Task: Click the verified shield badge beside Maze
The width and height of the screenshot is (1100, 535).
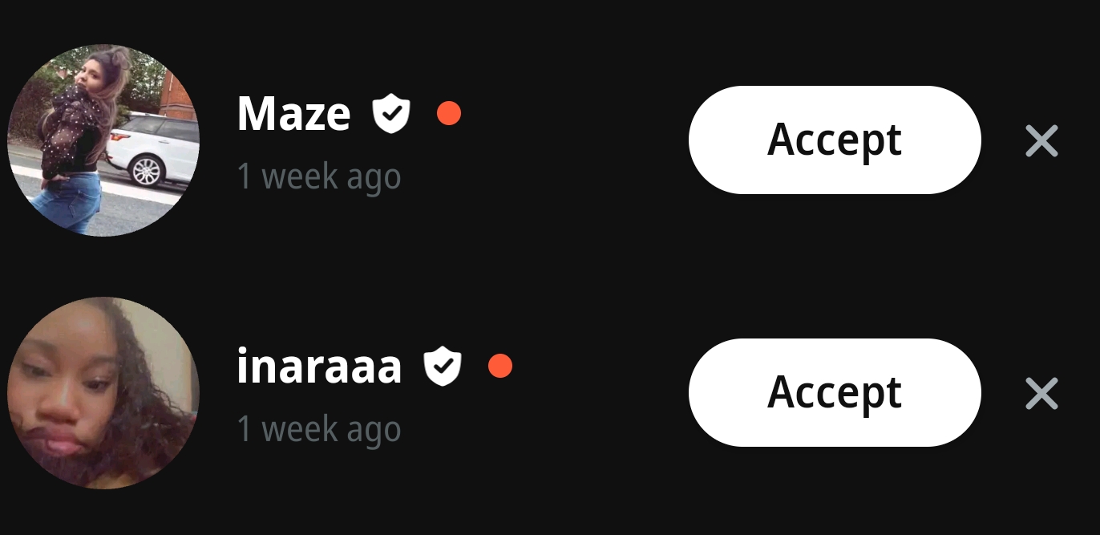Action: pos(391,113)
